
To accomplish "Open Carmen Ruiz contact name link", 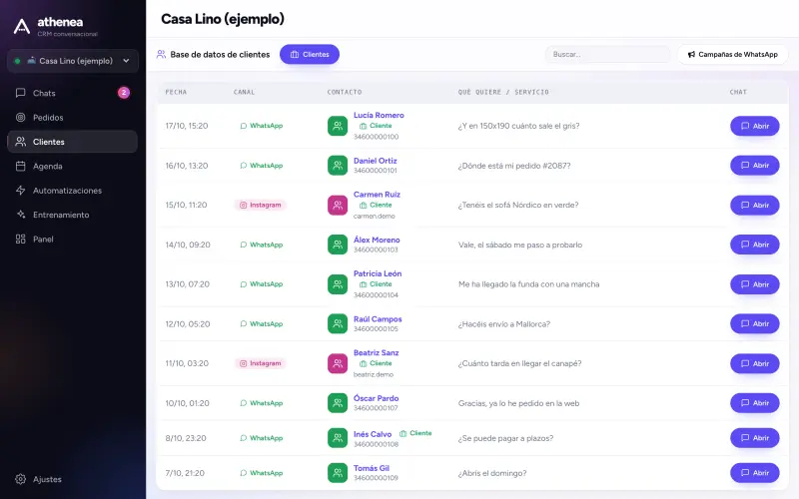I will tap(378, 195).
